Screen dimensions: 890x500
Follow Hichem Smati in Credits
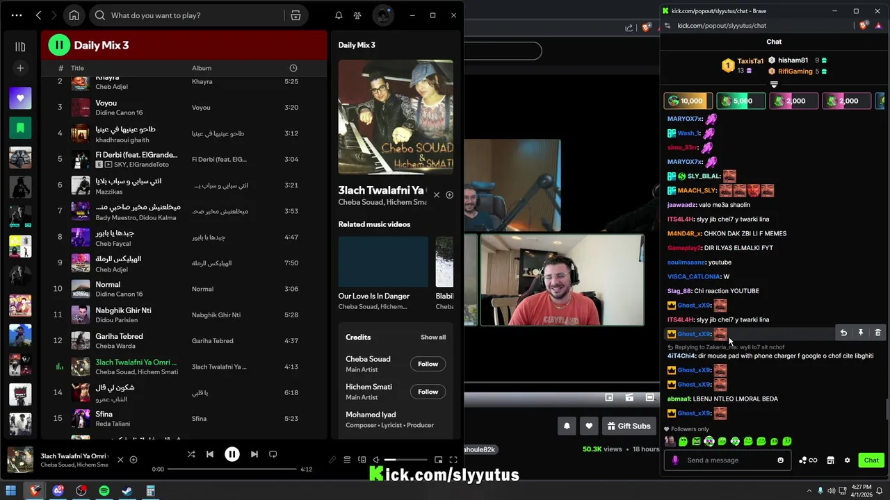(x=428, y=392)
